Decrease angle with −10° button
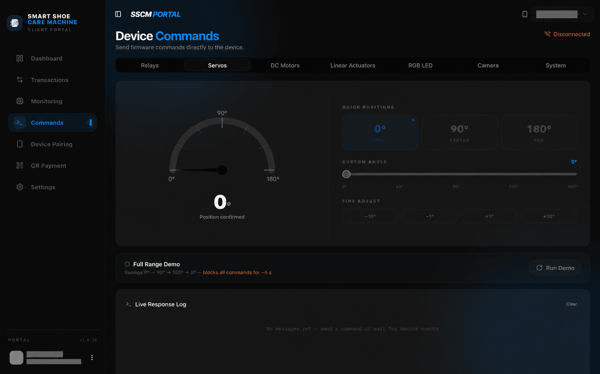The width and height of the screenshot is (600, 374). [x=370, y=216]
